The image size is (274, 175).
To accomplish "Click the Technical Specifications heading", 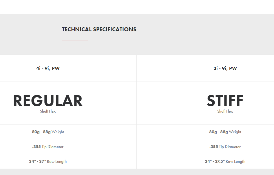I will pos(99,29).
